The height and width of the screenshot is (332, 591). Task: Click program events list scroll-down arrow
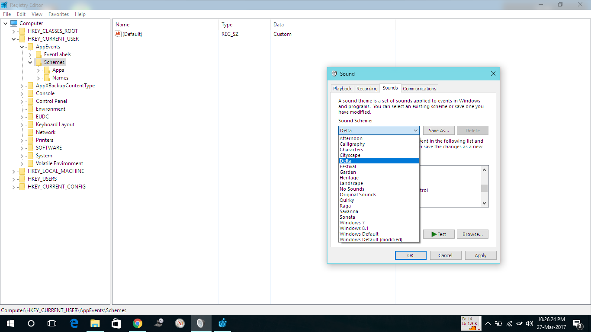[484, 203]
